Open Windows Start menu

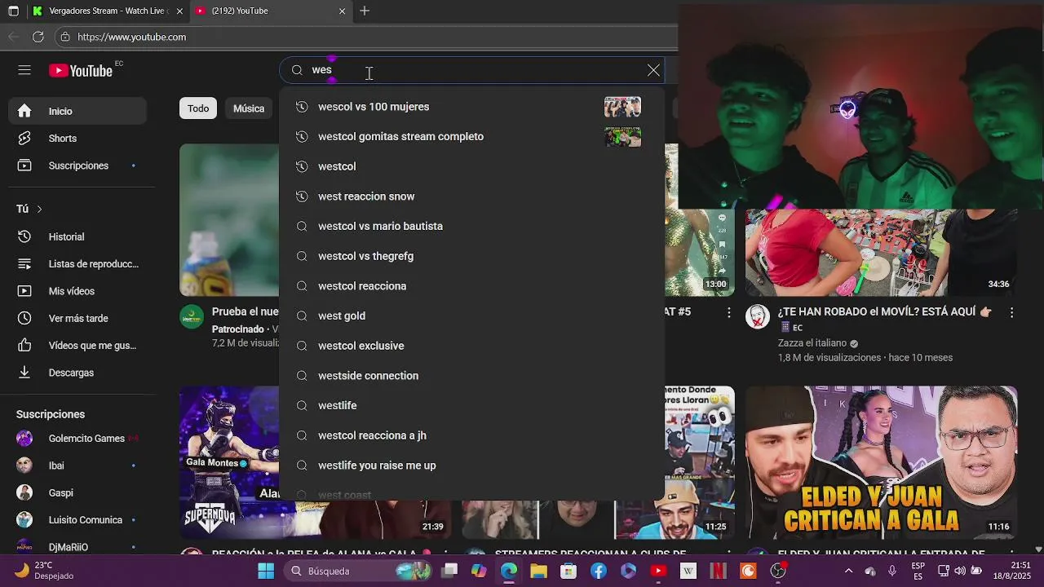pos(266,571)
